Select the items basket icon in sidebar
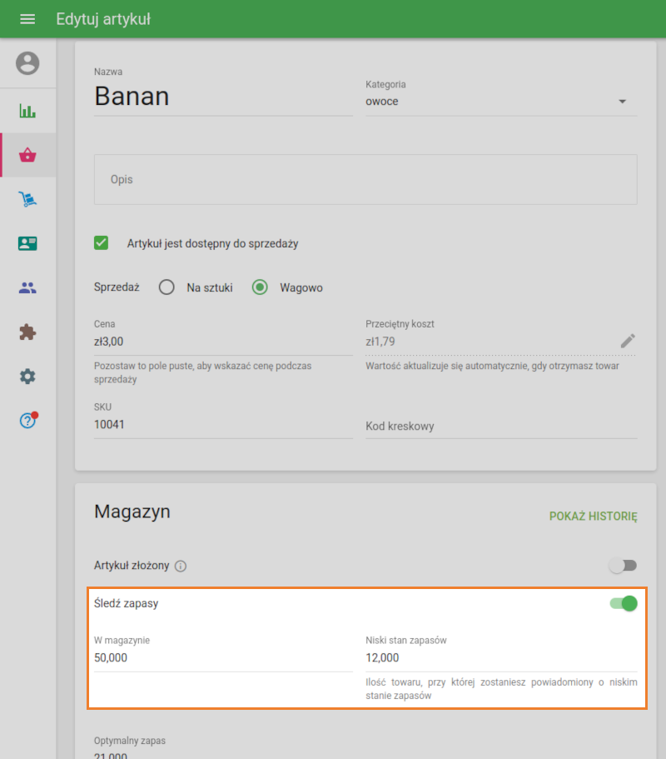This screenshot has width=666, height=759. coord(27,155)
